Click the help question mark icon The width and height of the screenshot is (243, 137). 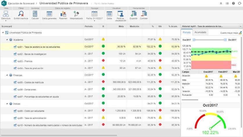click(233, 3)
